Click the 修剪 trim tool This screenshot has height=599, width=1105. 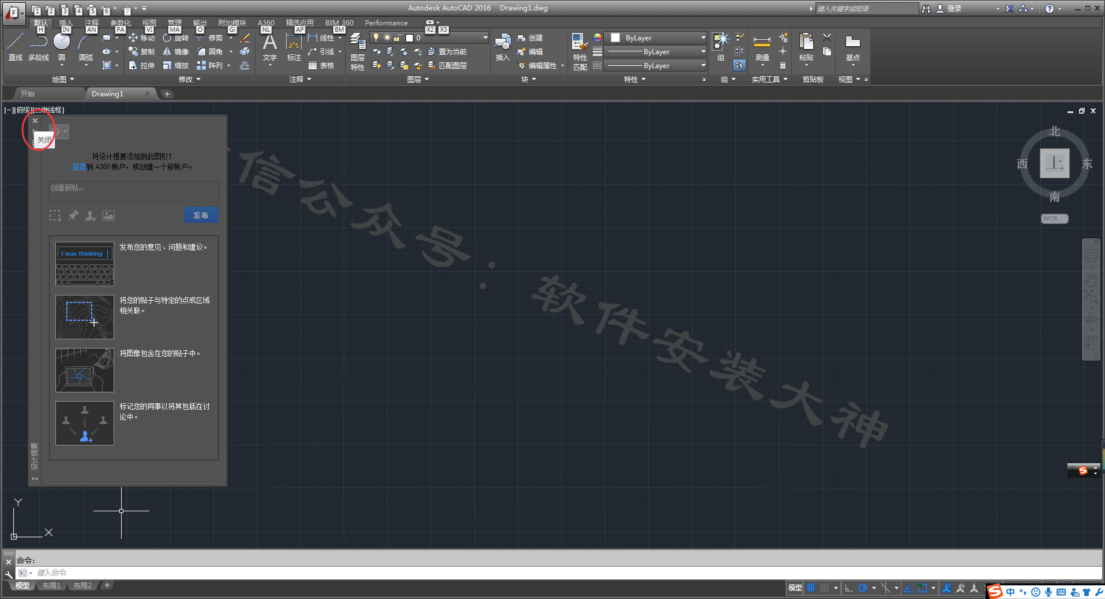click(x=209, y=38)
